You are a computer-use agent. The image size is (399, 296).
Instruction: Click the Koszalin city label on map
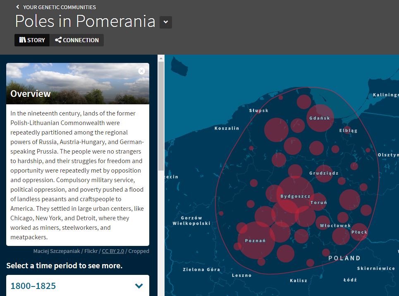click(227, 128)
